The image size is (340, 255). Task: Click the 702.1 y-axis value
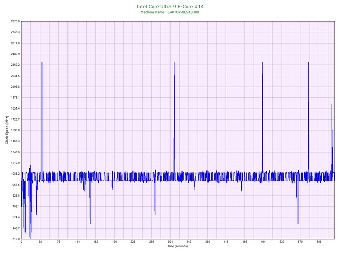pos(16,206)
